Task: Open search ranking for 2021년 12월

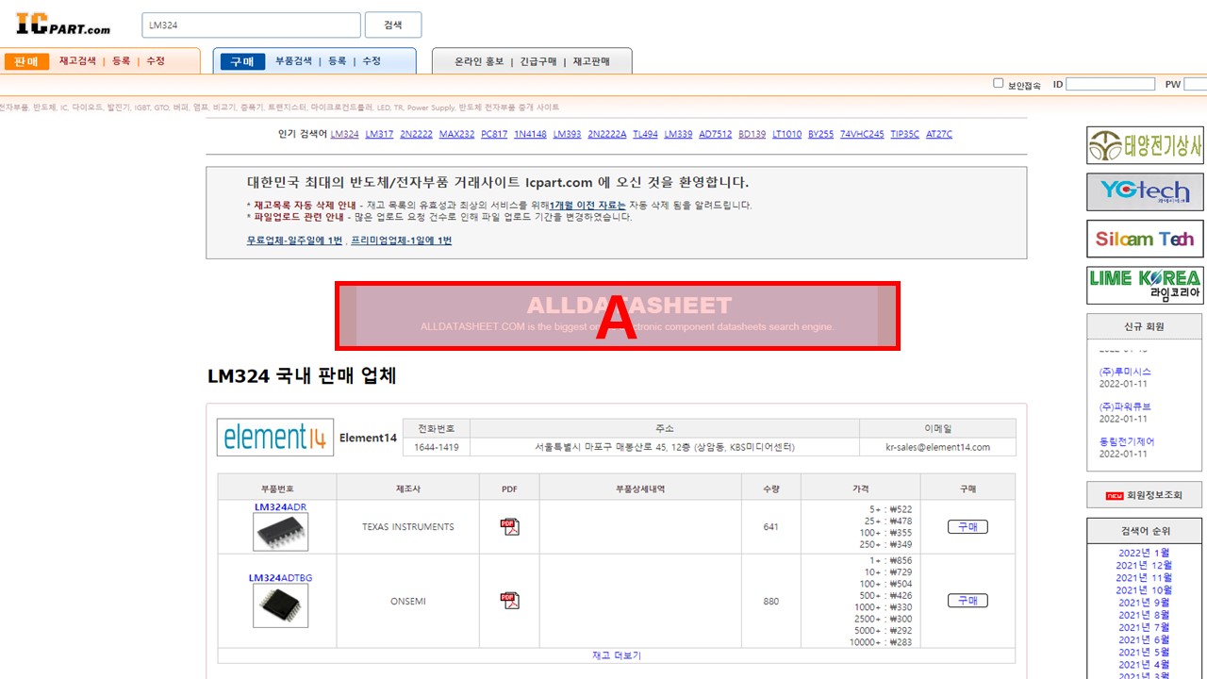Action: 1144,565
